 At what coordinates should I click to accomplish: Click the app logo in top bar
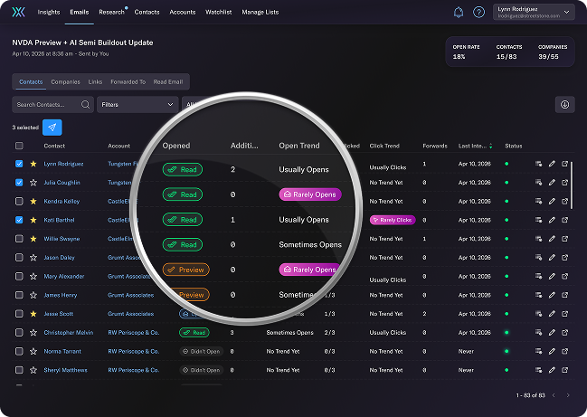(x=18, y=13)
